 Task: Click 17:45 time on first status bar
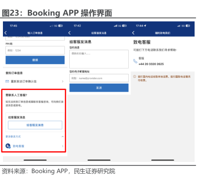pos(14,26)
